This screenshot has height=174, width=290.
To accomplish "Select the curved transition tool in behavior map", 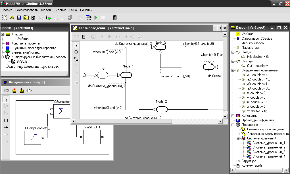I will point(76,59).
